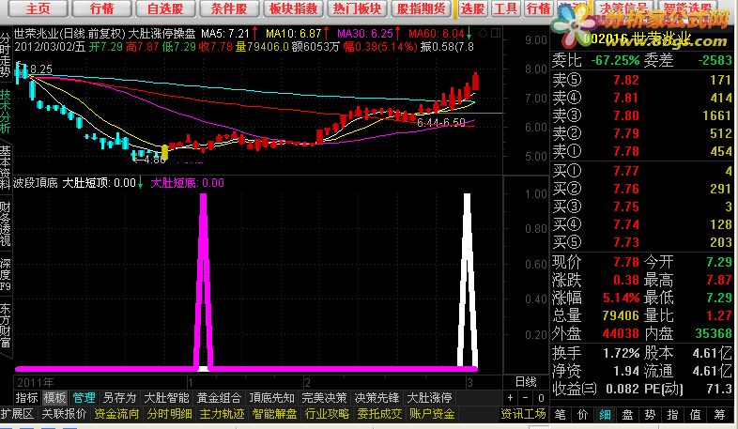Viewport: 738px width, 429px height.
Task: Select the 指 tab in quote panel
Action: tap(672, 414)
